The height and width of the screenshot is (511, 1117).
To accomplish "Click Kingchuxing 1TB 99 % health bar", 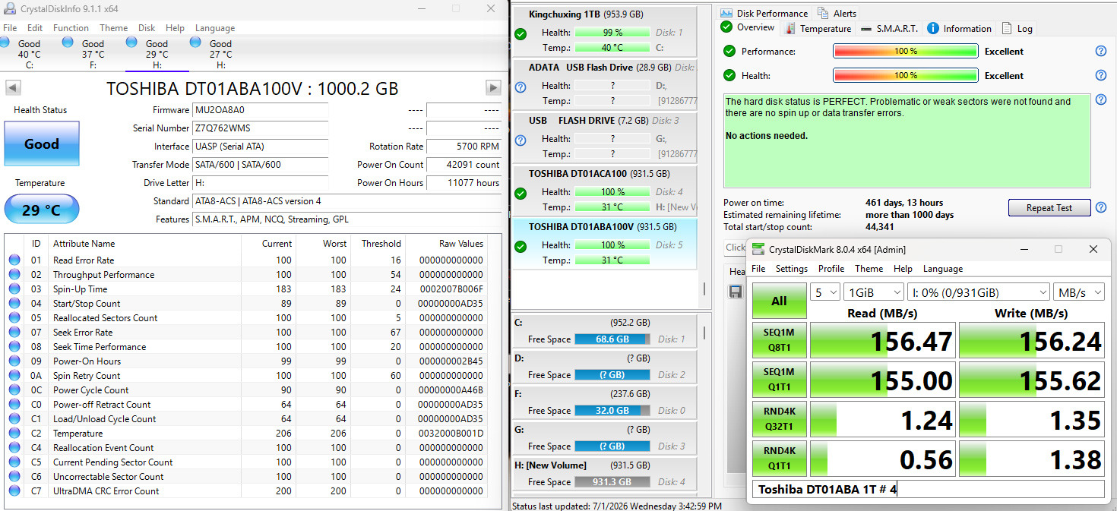I will (612, 33).
